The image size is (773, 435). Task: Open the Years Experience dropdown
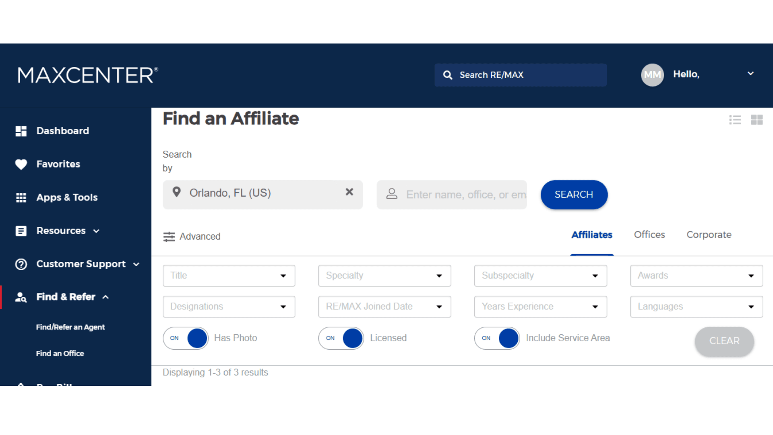[x=540, y=307]
